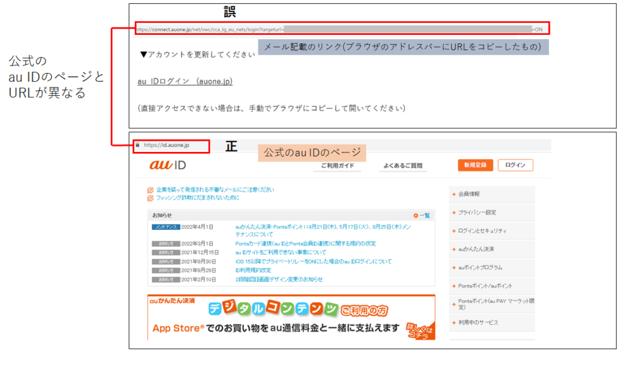Click external-link icon beside 企業を装って warning

[x=150, y=190]
